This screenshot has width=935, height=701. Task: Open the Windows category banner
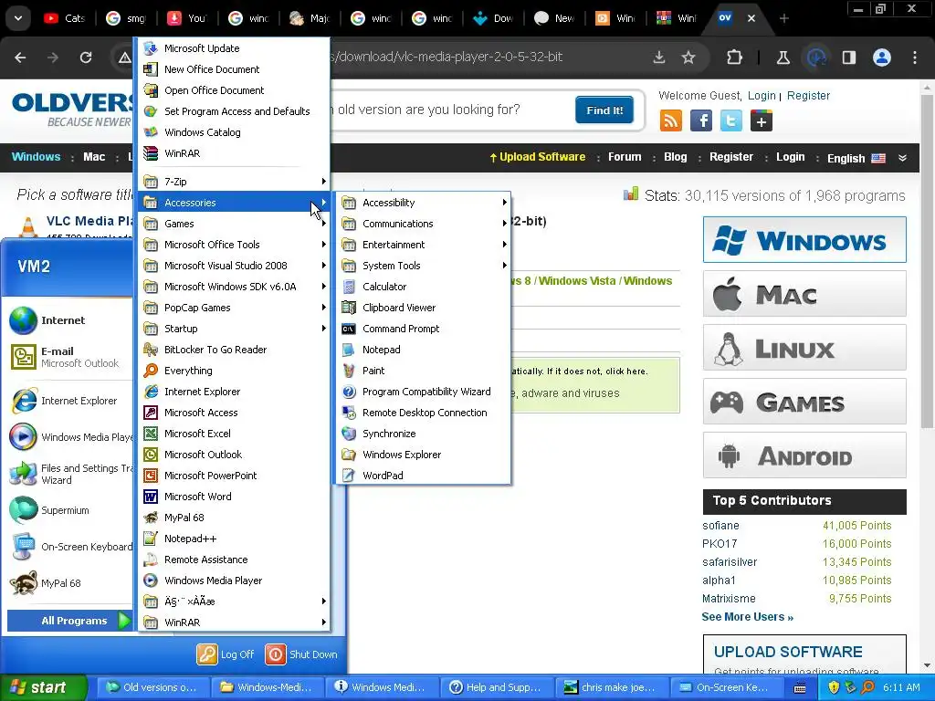point(804,240)
